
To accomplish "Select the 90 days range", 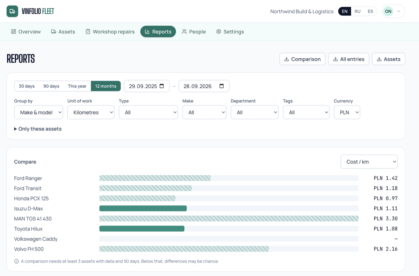I will tap(51, 86).
